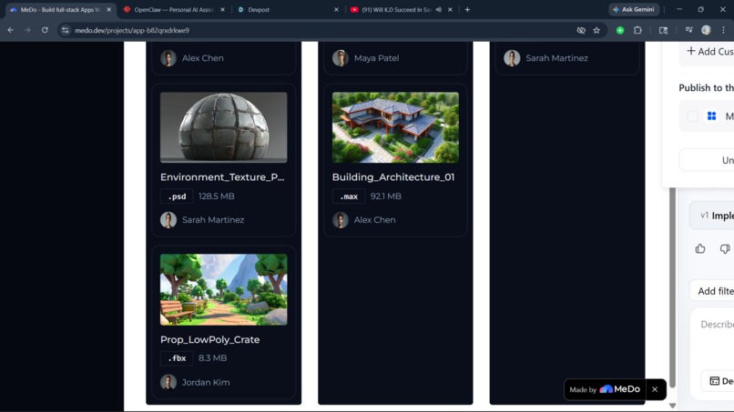Screen dimensions: 734x412
Task: Click Sarah Martinez name in third column
Action: [556, 58]
